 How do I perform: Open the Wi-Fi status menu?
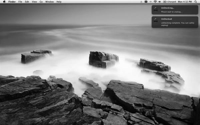(155, 2)
